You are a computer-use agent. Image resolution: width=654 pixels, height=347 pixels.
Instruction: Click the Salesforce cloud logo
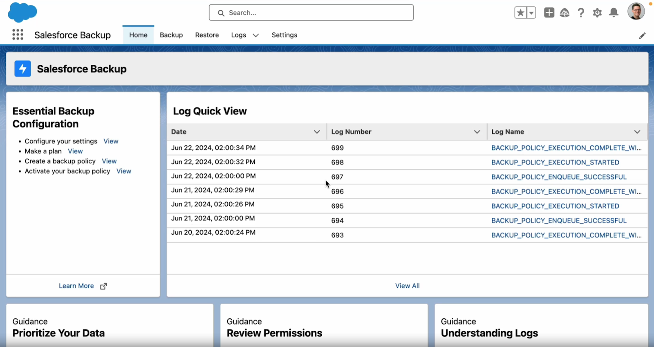[22, 12]
